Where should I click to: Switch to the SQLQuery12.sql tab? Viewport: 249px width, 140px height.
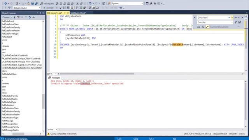[78, 13]
